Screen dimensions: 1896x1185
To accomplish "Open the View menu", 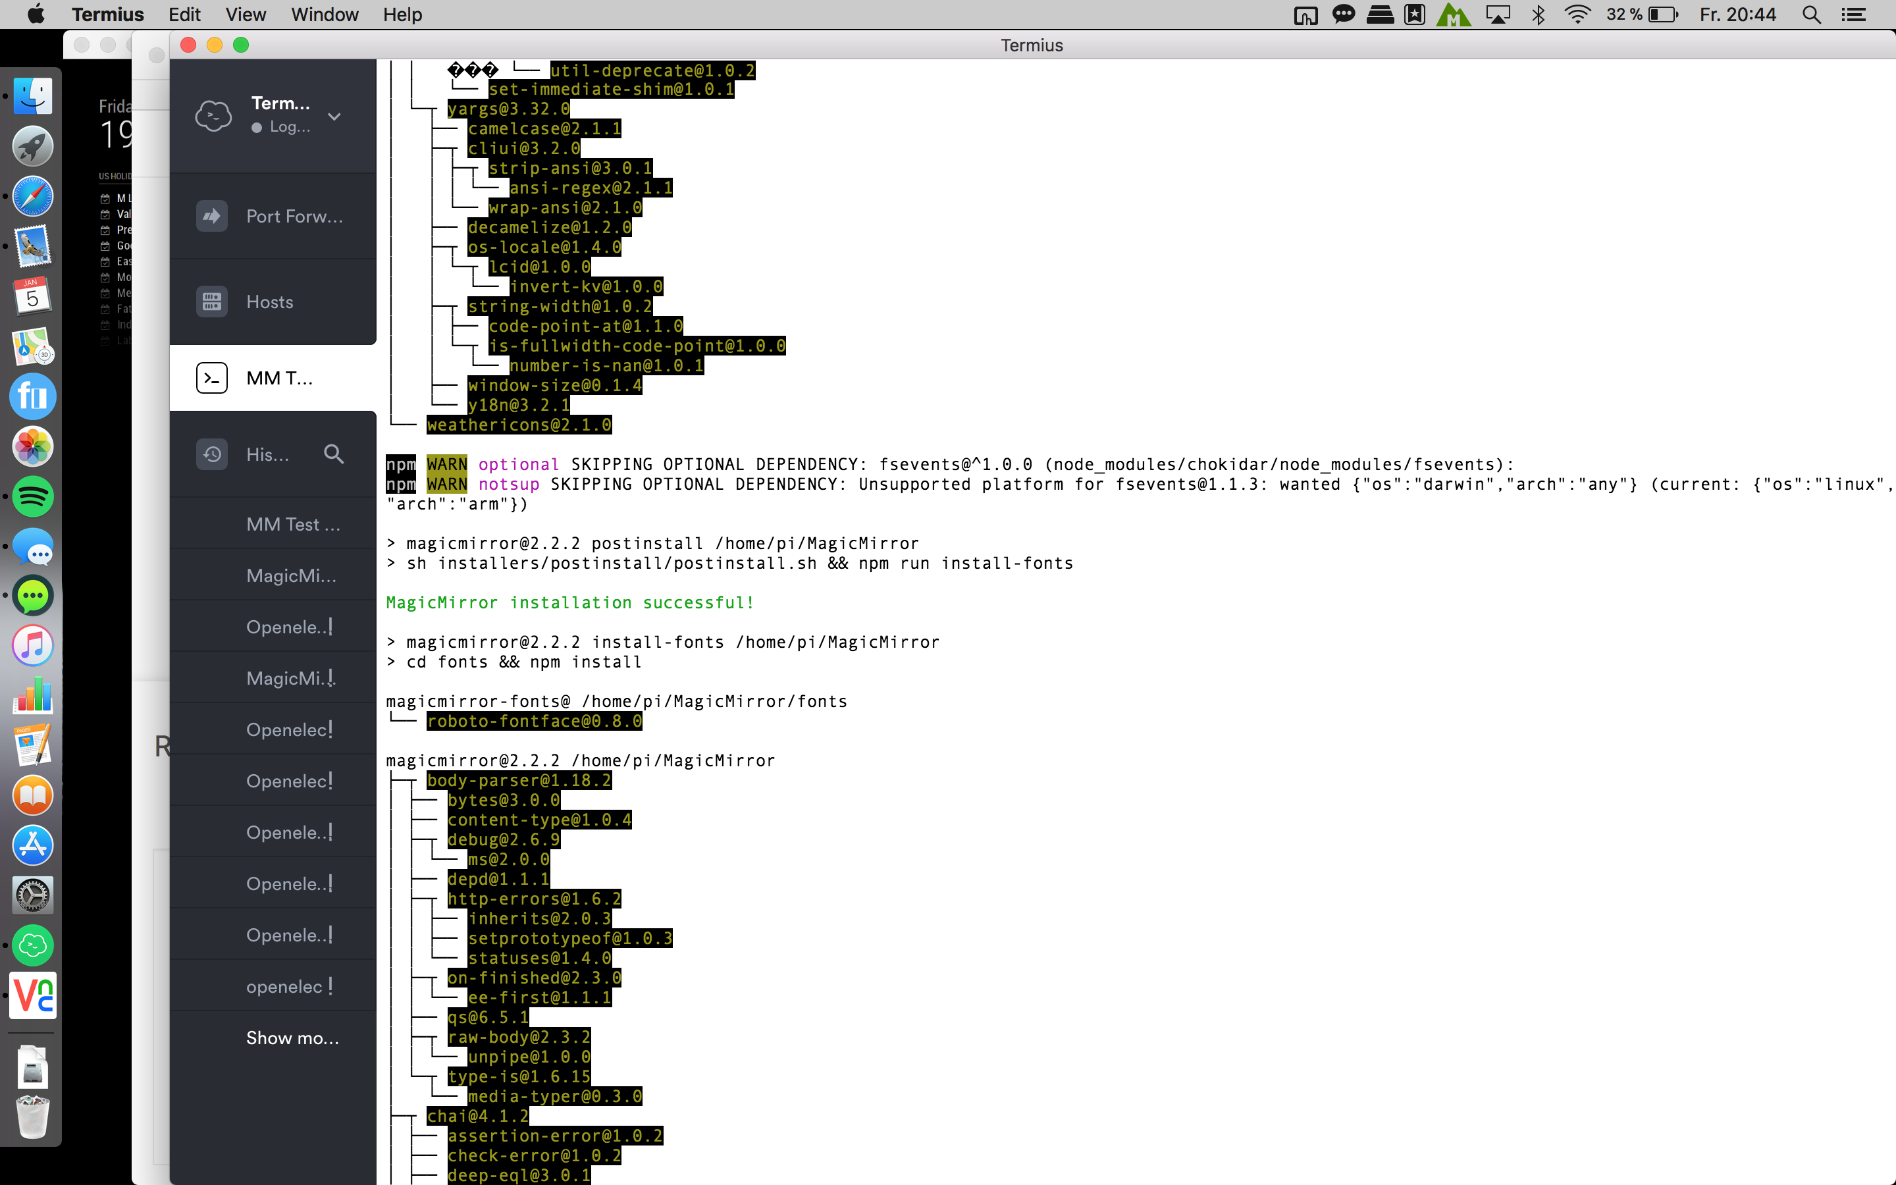I will coord(245,15).
